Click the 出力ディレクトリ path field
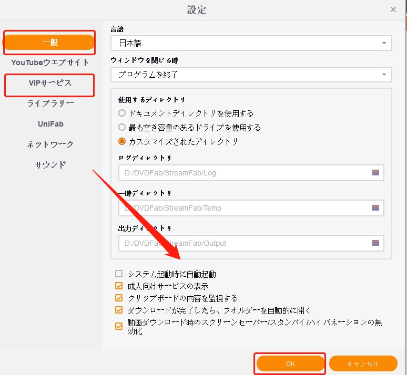This screenshot has height=375, width=407. point(251,243)
